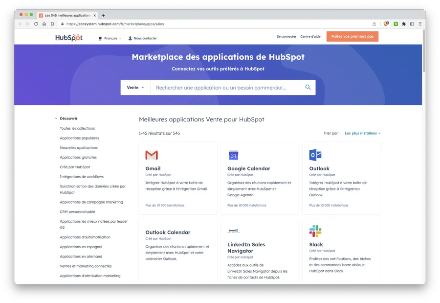Image resolution: width=440 pixels, height=303 pixels.
Task: Open the Slack app title
Action: [316, 245]
